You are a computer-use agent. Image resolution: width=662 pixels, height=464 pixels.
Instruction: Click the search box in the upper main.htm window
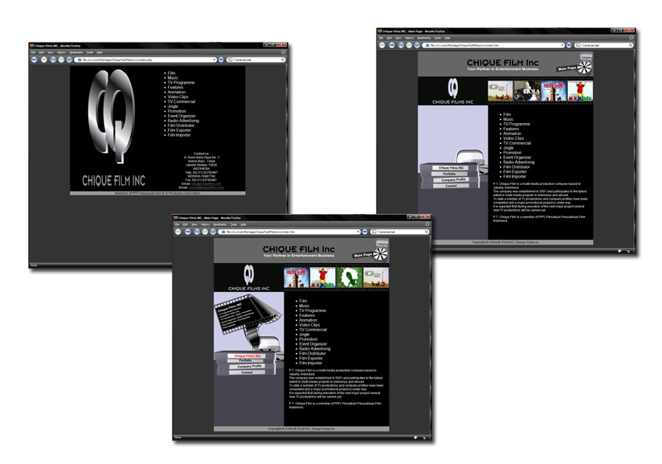pos(604,45)
